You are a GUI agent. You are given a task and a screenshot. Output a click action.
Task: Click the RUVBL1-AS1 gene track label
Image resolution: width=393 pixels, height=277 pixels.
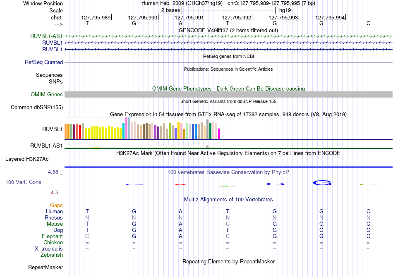pyautogui.click(x=46, y=36)
